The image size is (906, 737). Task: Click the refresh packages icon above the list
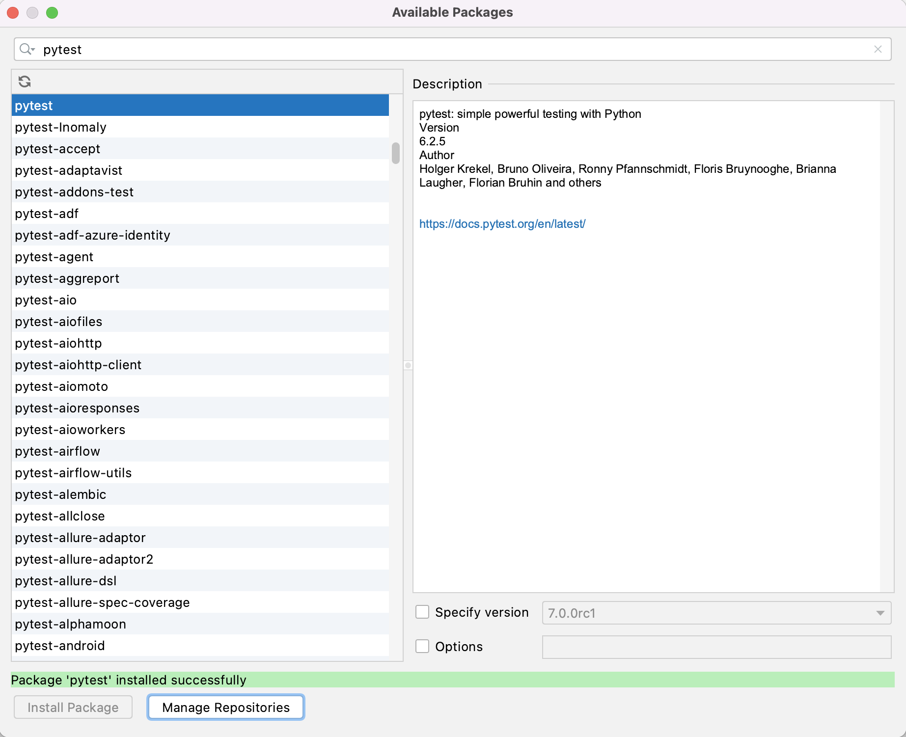pos(25,82)
